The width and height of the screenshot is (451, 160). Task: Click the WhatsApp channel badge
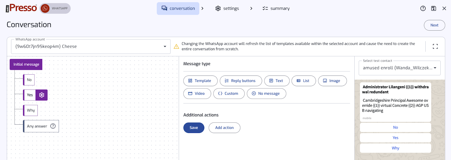point(55,8)
